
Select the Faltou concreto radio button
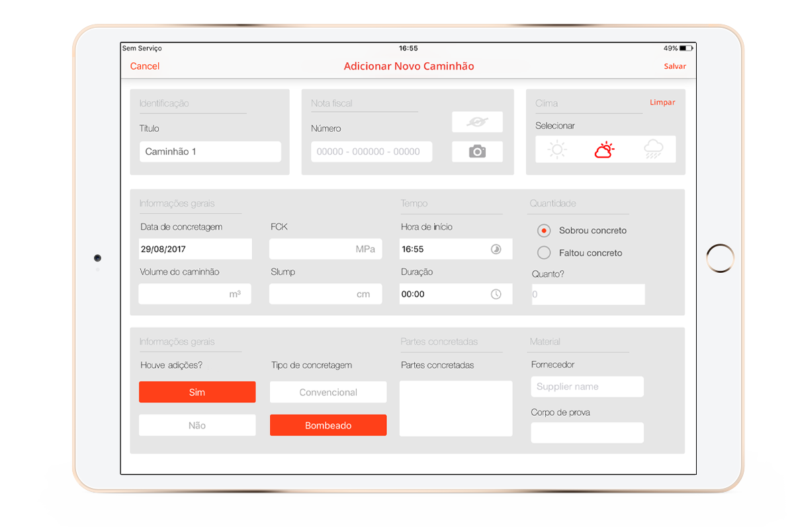[x=544, y=253]
